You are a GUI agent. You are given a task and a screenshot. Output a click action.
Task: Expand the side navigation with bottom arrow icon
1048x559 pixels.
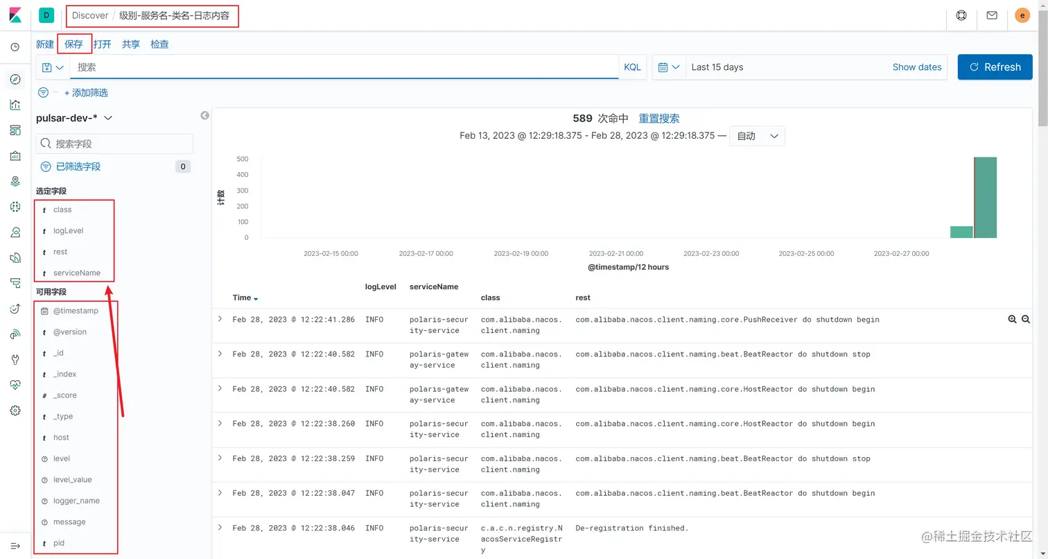[x=15, y=546]
